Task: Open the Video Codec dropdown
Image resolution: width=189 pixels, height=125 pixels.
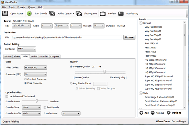Action: [x=35, y=68]
